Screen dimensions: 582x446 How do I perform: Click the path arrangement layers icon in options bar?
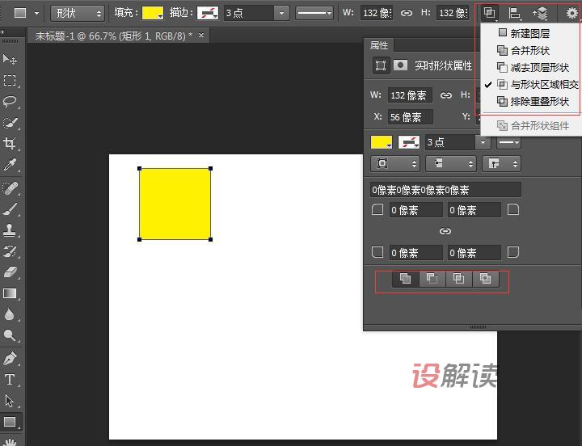pos(541,13)
